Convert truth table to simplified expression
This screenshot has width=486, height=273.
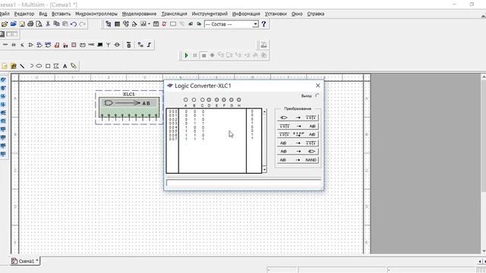297,134
